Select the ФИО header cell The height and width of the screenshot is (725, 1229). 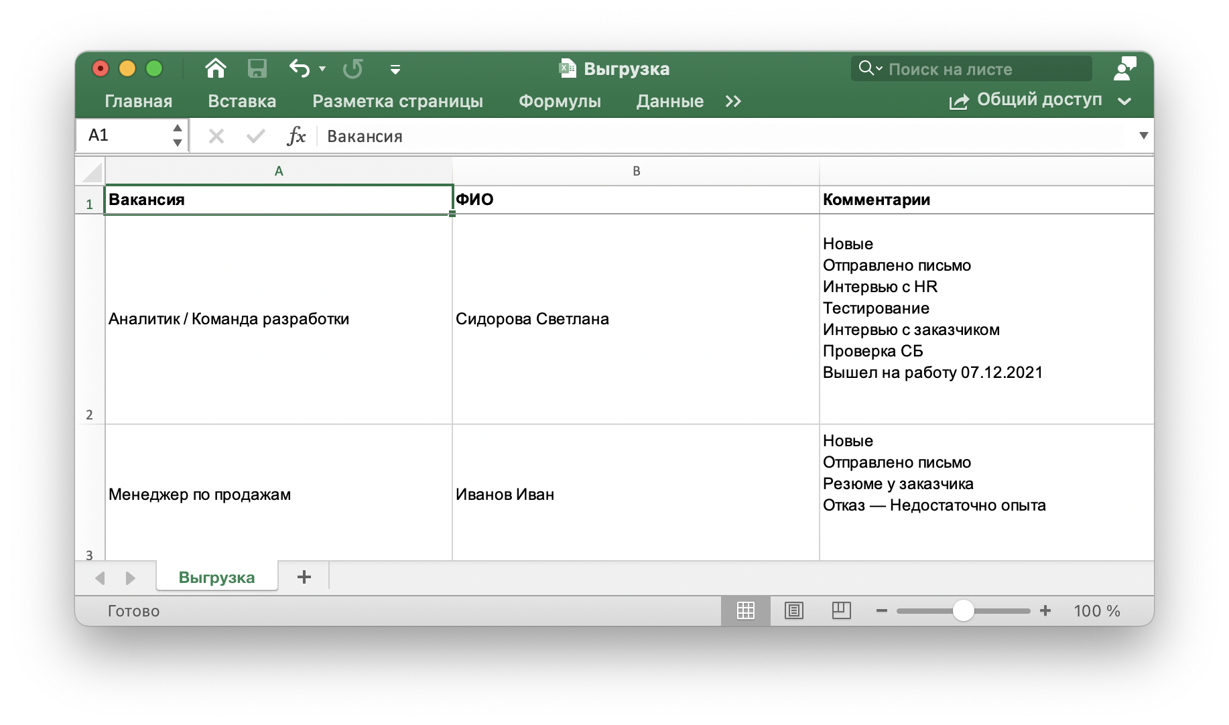pos(636,200)
